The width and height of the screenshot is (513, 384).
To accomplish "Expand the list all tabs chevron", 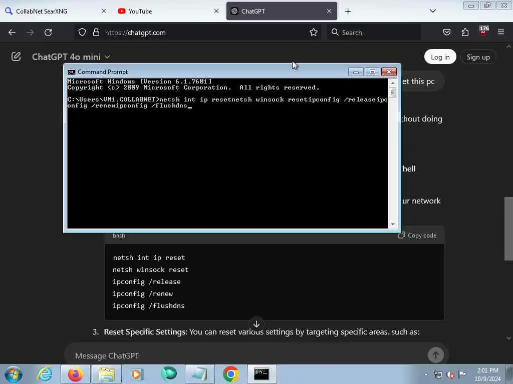I will point(432,11).
